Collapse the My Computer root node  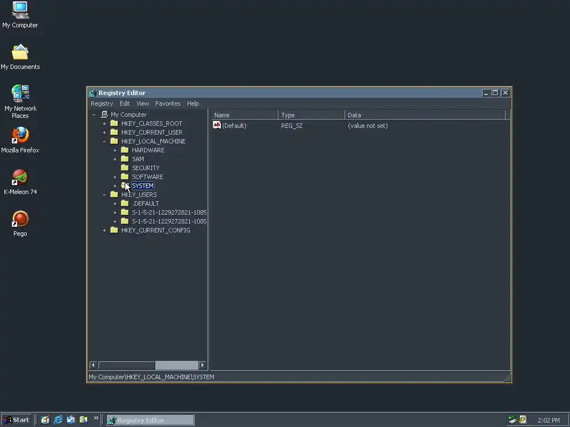tap(94, 115)
